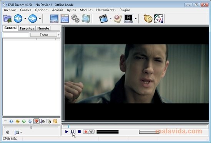Stop the video playback
This screenshot has height=143, width=211.
tap(79, 132)
